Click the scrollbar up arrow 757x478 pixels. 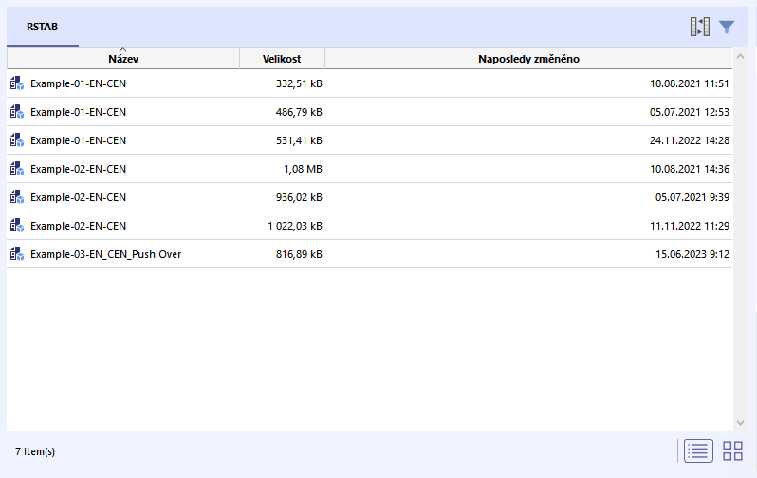point(740,56)
